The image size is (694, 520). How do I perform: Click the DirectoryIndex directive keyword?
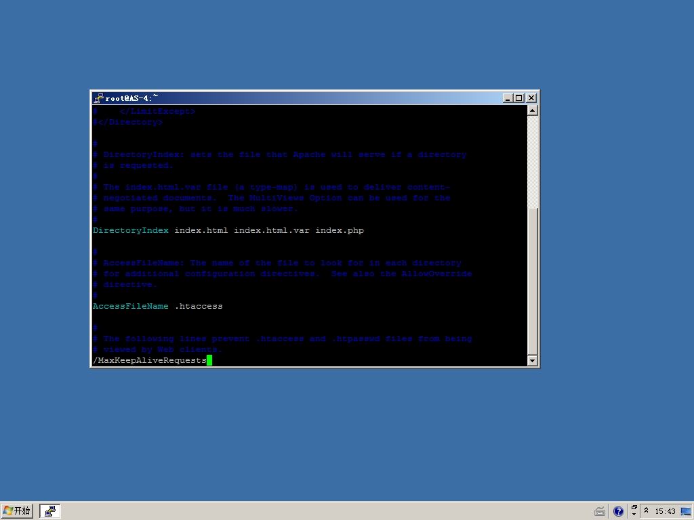pyautogui.click(x=131, y=230)
